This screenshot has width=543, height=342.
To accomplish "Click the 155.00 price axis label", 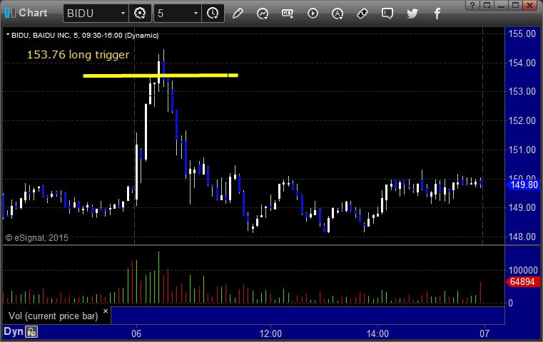I will coord(522,34).
